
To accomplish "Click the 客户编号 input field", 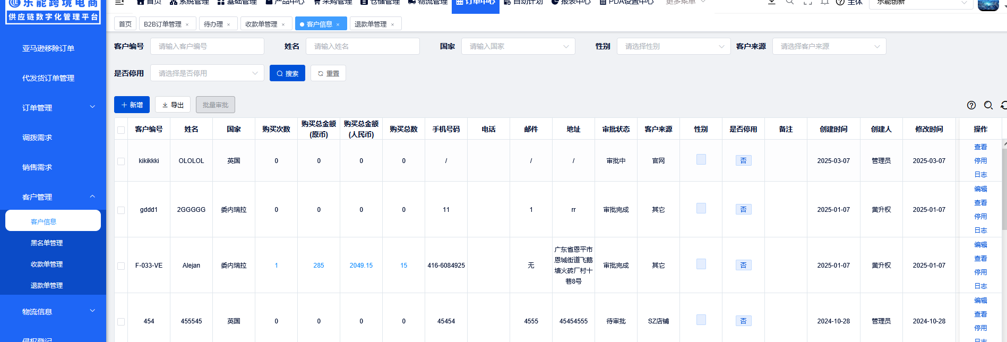I will [x=207, y=46].
